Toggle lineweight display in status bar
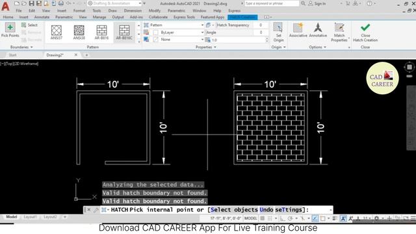This screenshot has height=234, width=416. [x=335, y=218]
